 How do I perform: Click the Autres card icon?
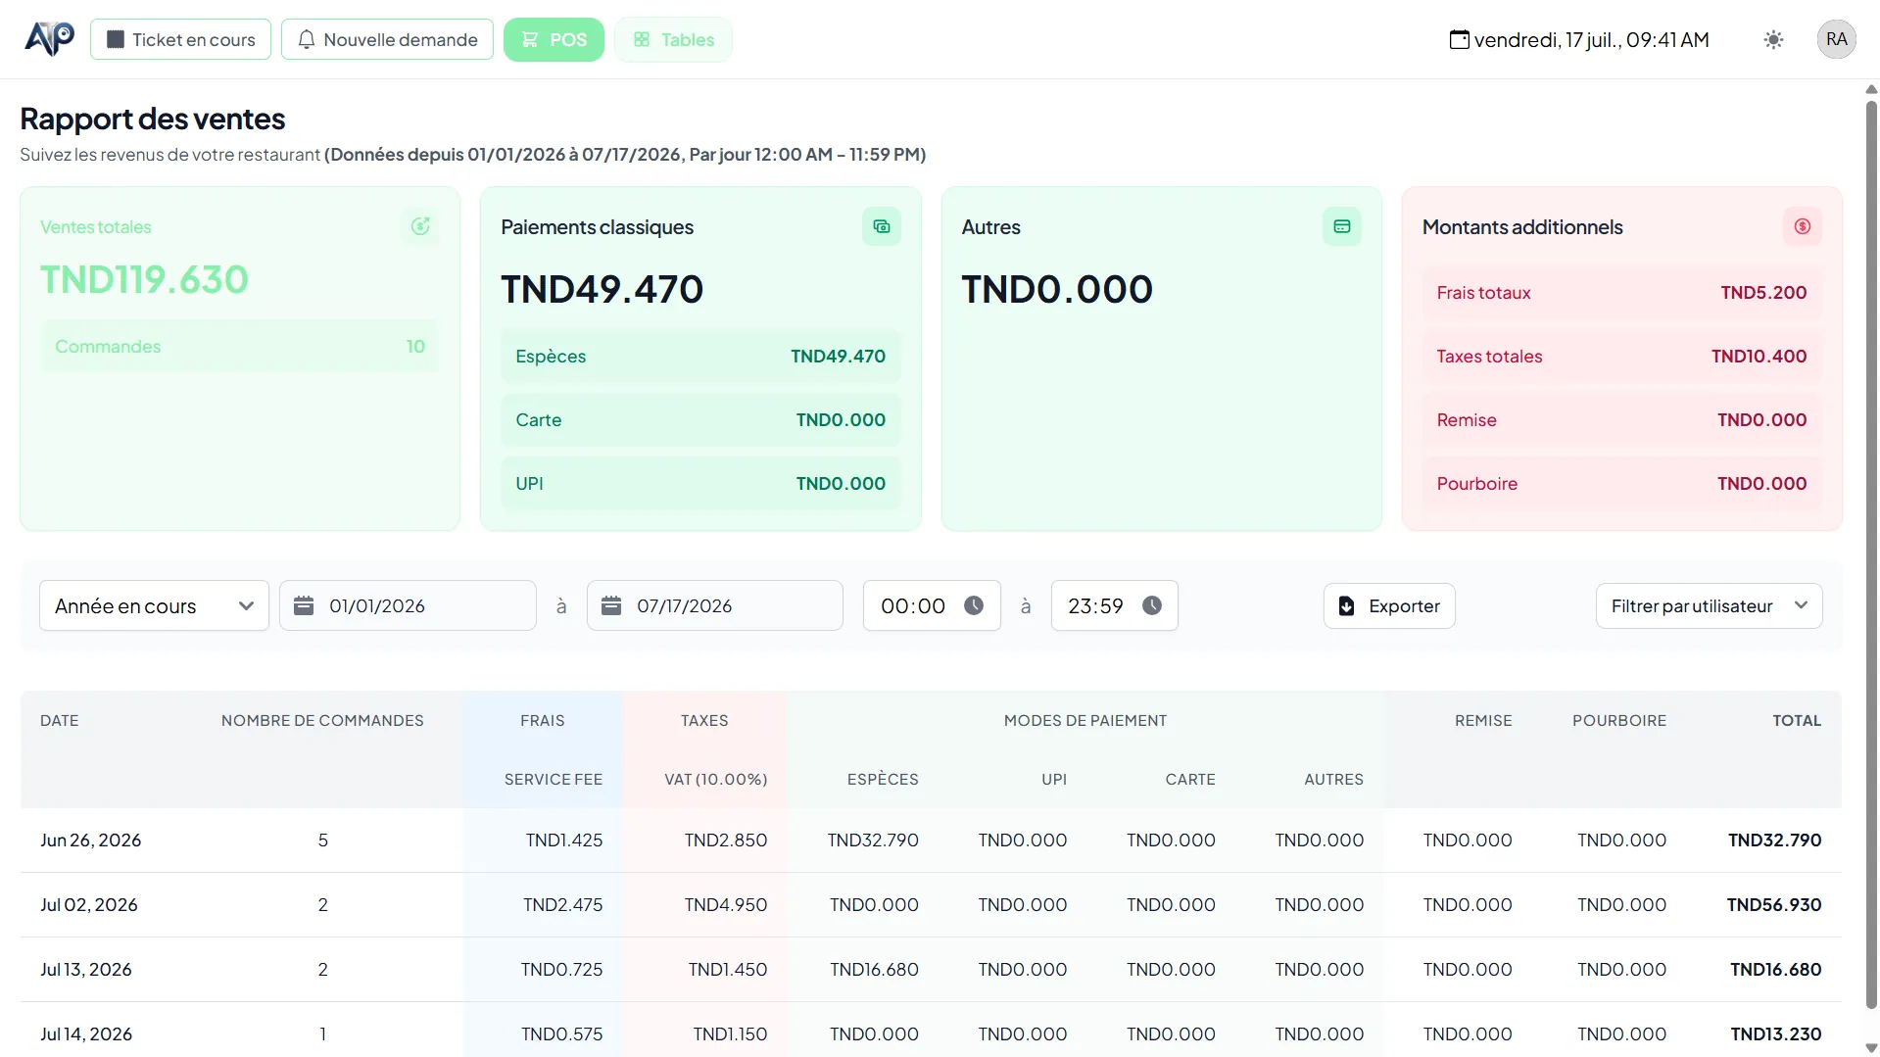pos(1342,226)
